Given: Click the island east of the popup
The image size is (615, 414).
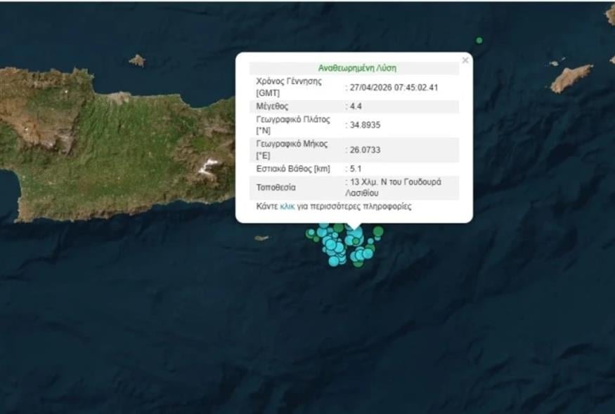Looking at the screenshot, I should pos(571,77).
